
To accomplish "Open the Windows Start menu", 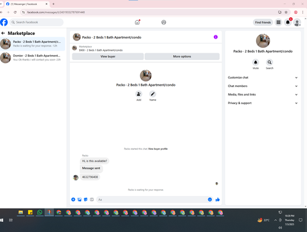I will (x=1, y=220).
